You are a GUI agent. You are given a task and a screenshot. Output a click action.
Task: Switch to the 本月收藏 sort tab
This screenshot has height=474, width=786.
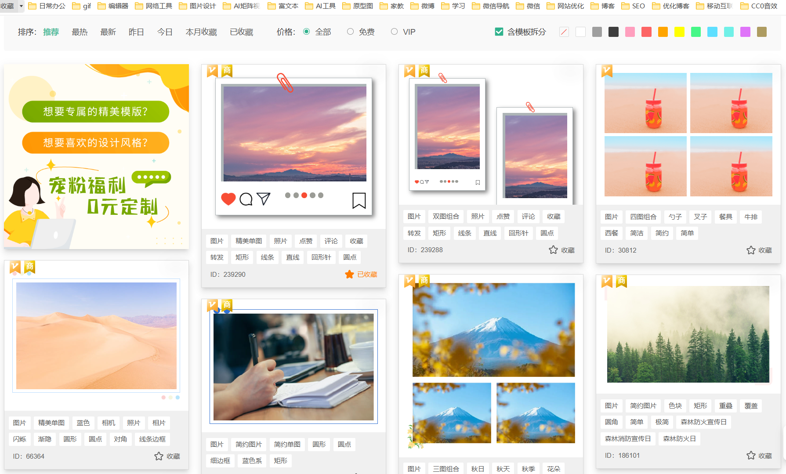pos(201,32)
